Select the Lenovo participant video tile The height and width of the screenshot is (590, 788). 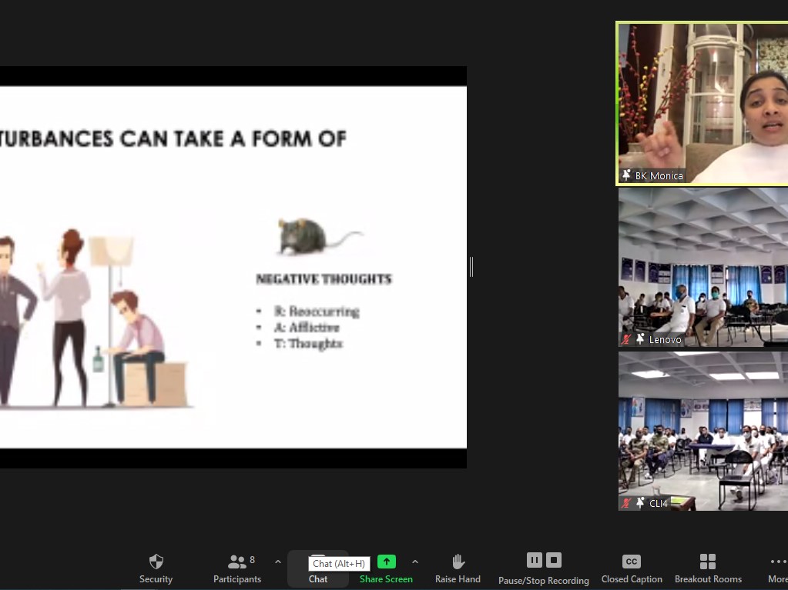click(x=702, y=265)
